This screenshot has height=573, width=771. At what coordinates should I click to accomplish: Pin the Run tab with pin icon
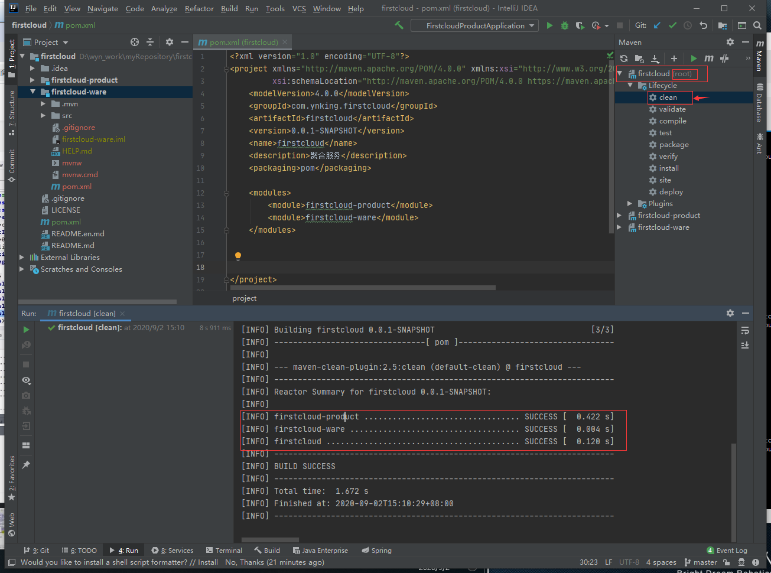coord(26,465)
